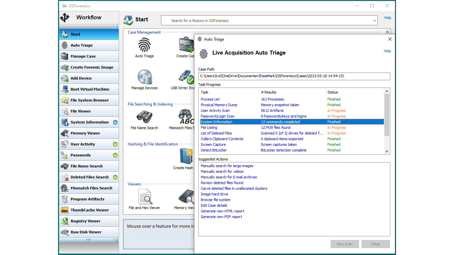Click the New Scan button
Image resolution: width=454 pixels, height=255 pixels.
[345, 244]
